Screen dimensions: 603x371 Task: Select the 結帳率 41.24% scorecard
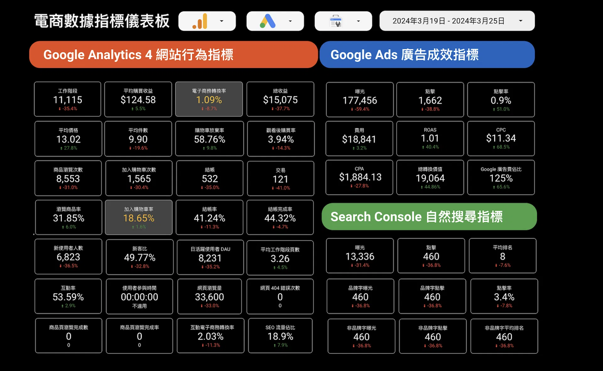209,217
